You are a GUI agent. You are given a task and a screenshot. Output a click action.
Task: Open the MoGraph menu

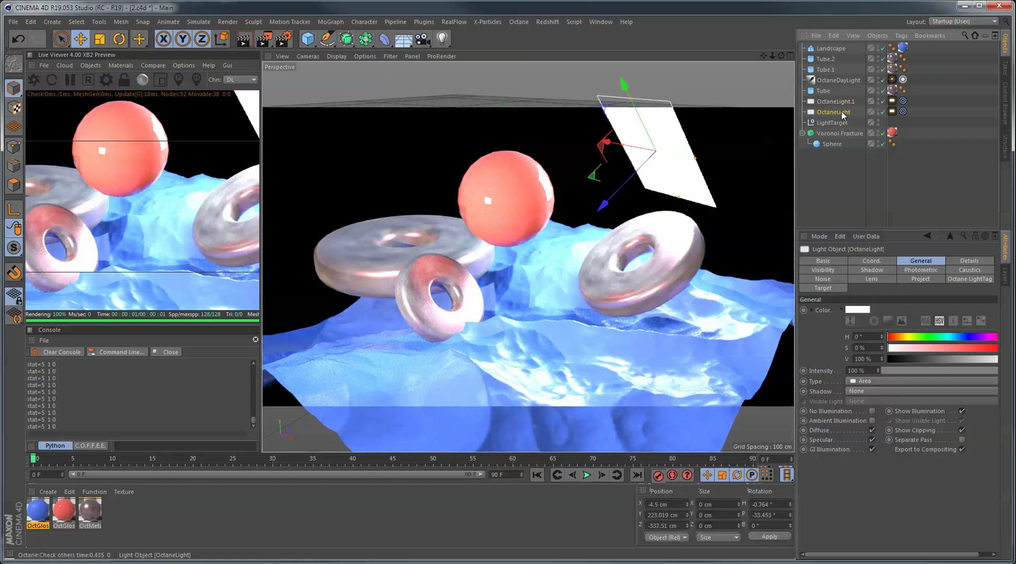pyautogui.click(x=330, y=22)
